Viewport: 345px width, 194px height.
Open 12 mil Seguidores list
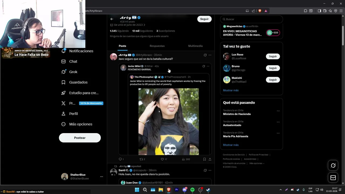click(x=143, y=31)
